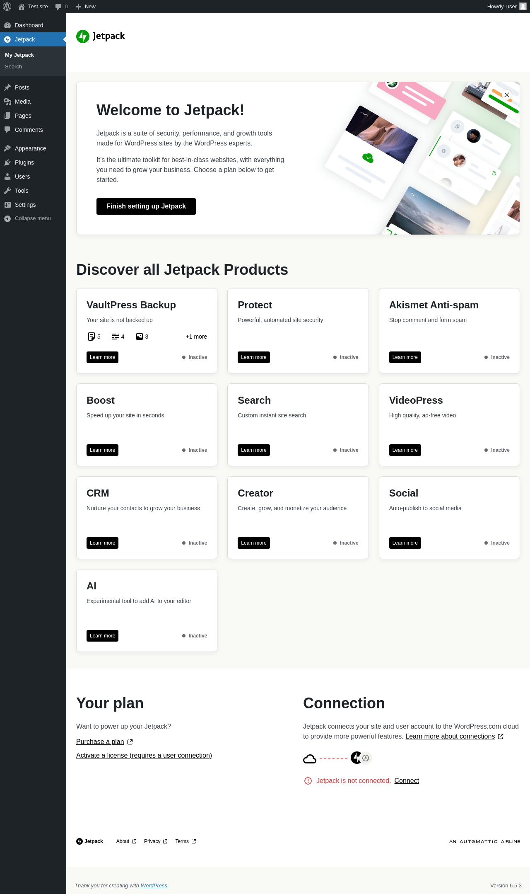Click the Settings sliders icon in sidebar
The height and width of the screenshot is (894, 530).
[x=7, y=205]
